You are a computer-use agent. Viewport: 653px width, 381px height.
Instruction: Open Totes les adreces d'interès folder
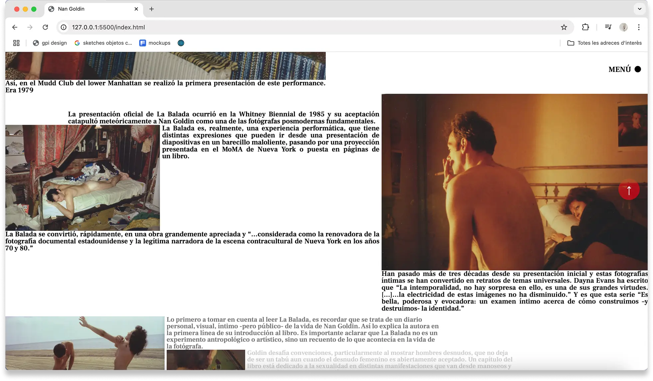(x=604, y=43)
